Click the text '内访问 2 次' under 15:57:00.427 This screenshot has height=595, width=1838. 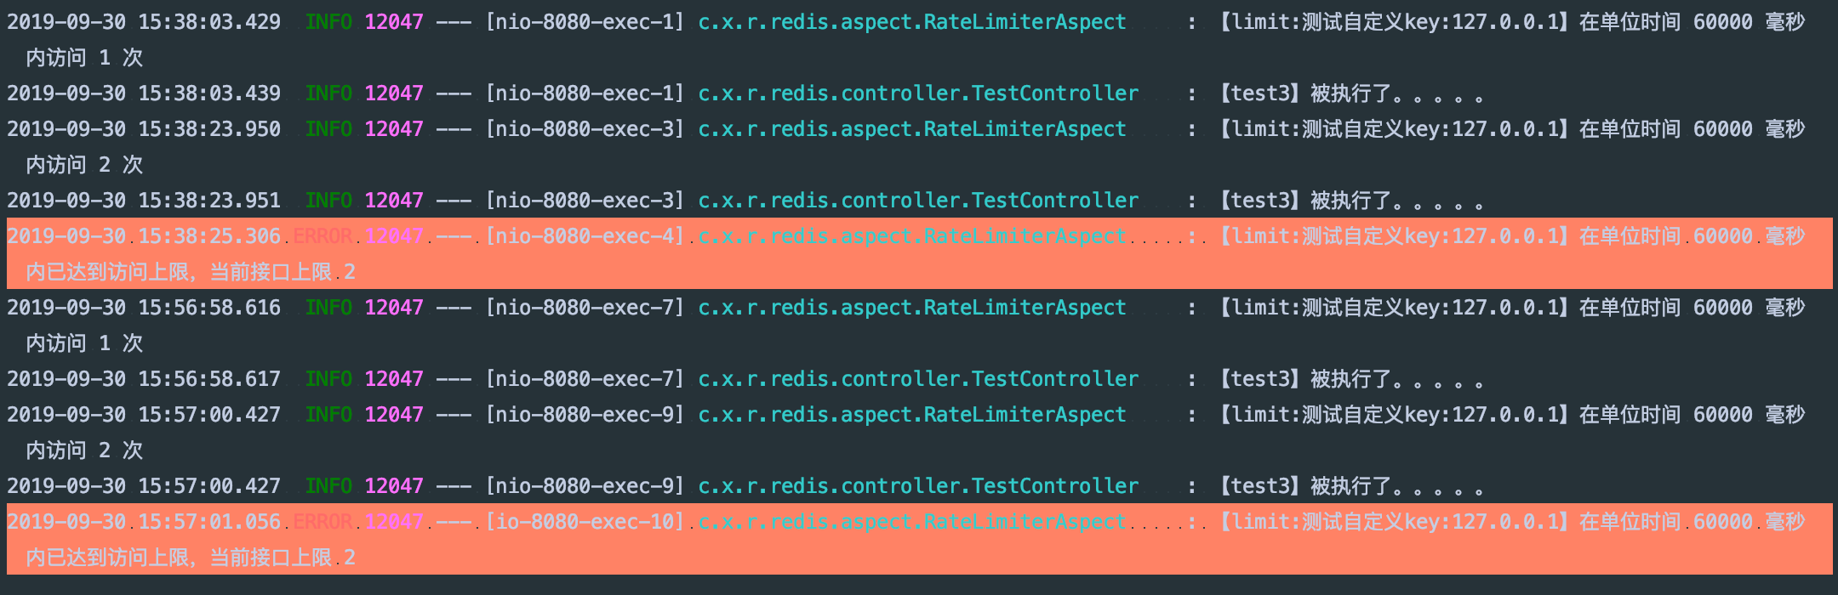(x=84, y=450)
